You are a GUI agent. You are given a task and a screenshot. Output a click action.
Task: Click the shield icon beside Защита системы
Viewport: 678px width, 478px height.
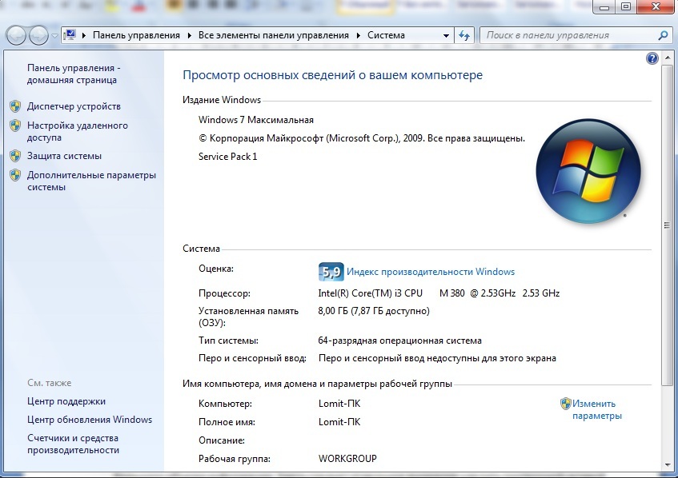point(14,156)
